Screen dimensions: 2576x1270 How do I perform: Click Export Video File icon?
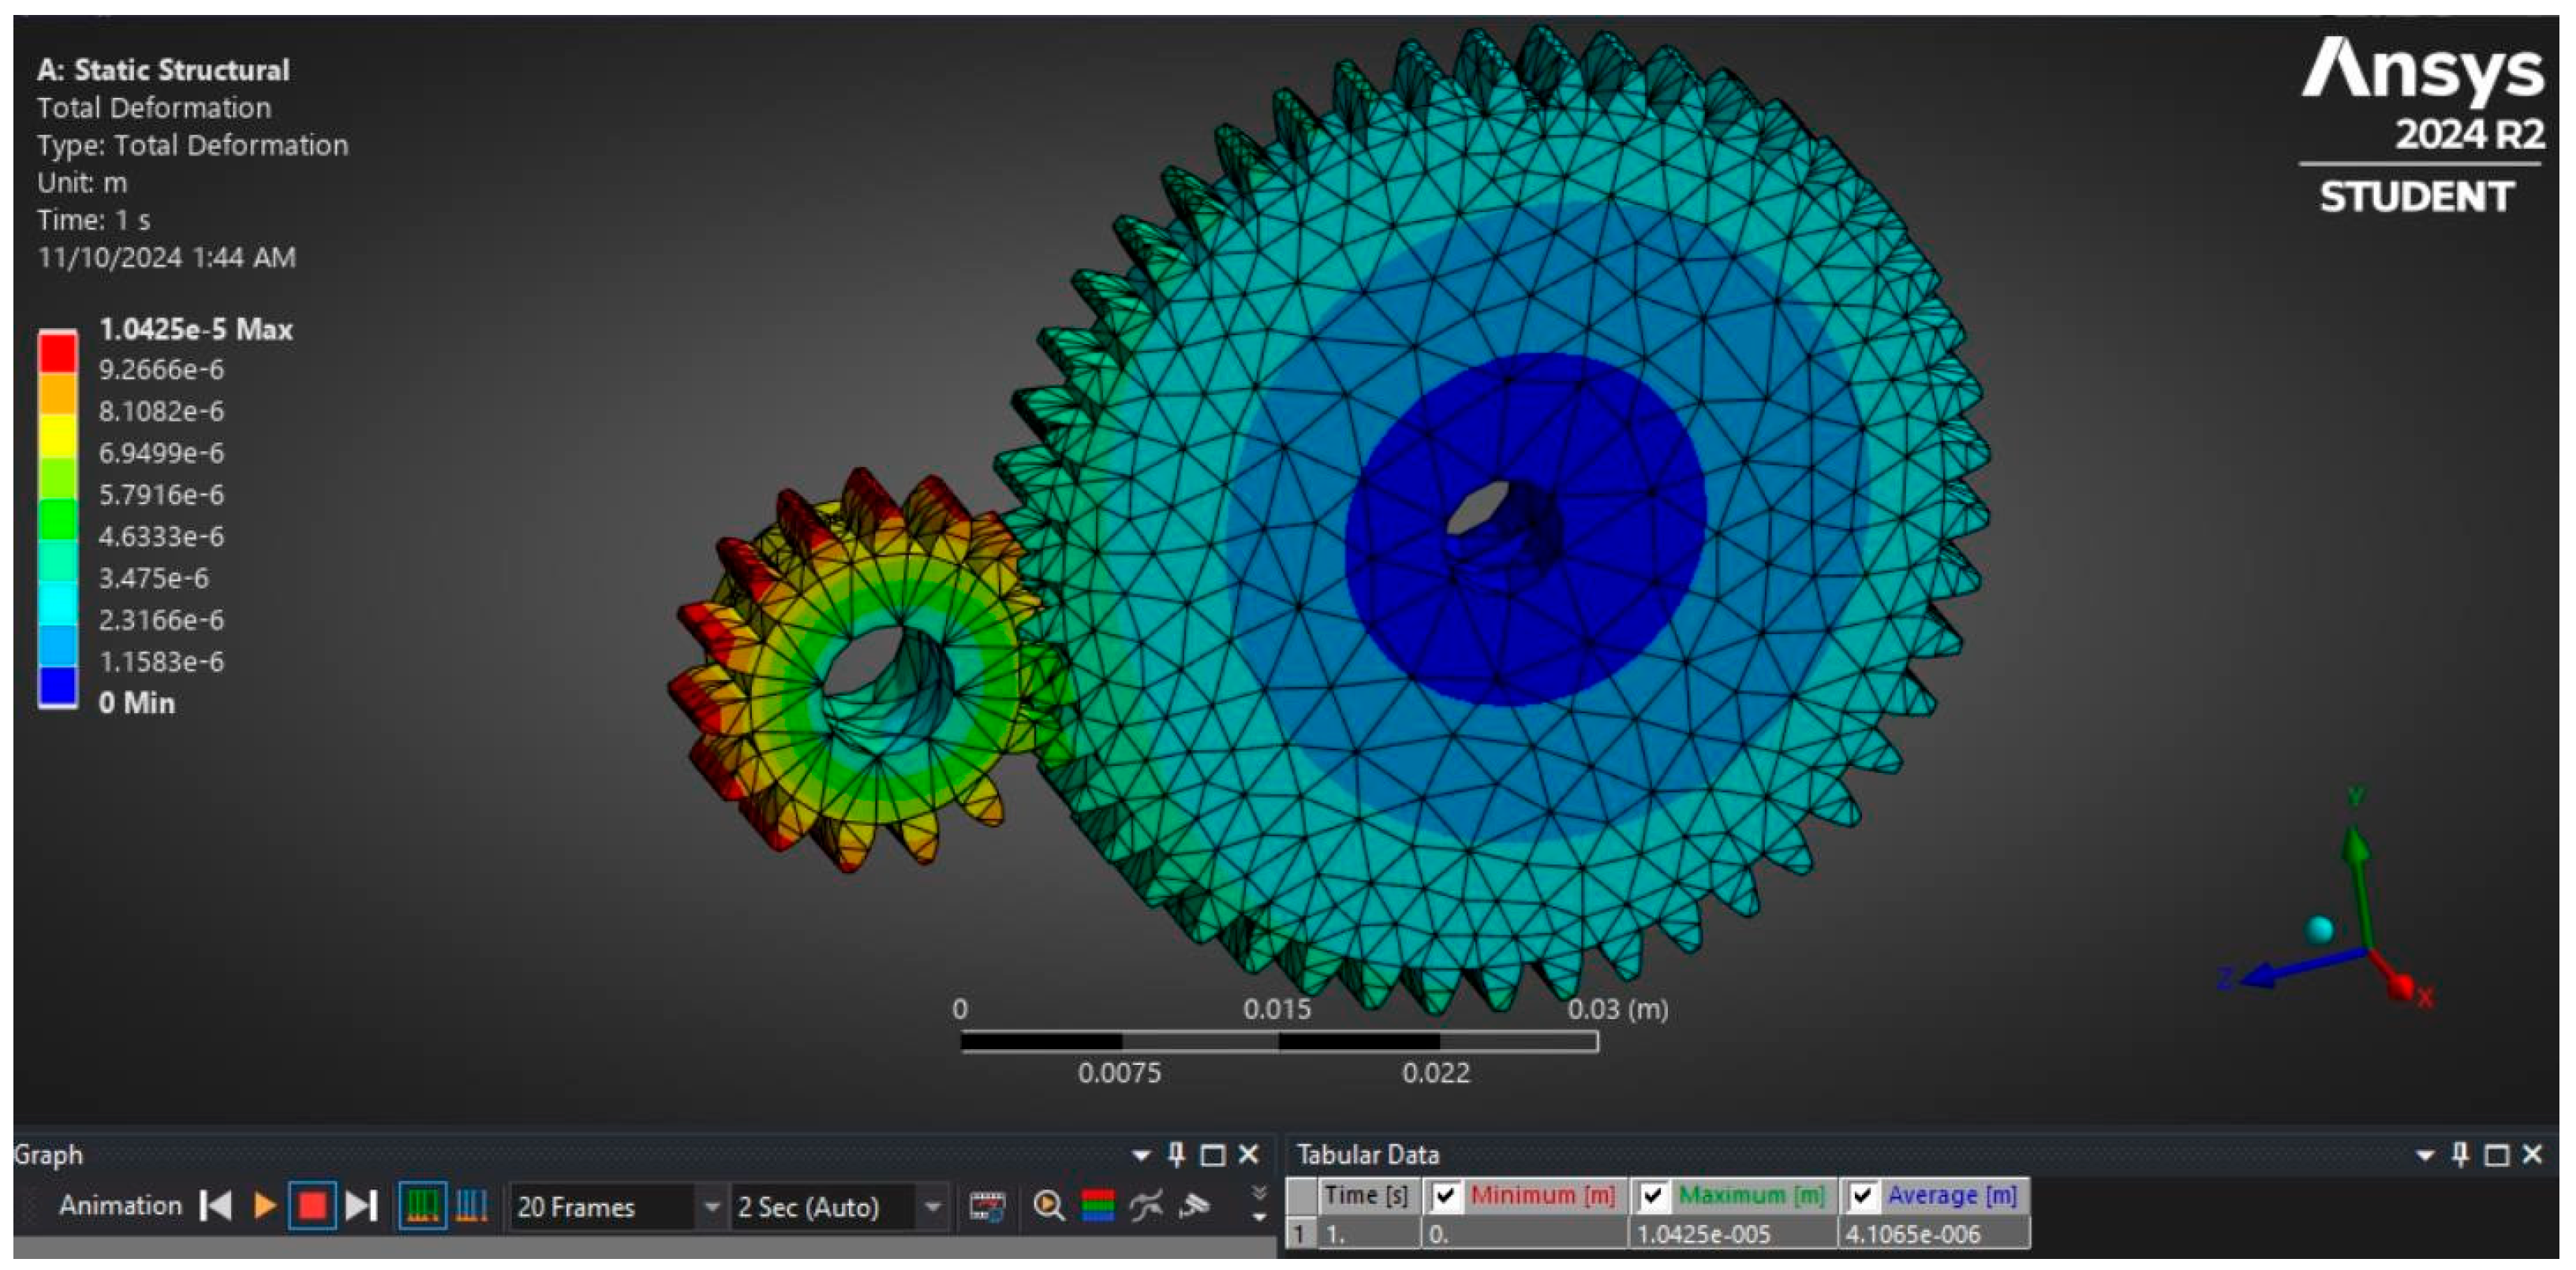click(x=987, y=1206)
